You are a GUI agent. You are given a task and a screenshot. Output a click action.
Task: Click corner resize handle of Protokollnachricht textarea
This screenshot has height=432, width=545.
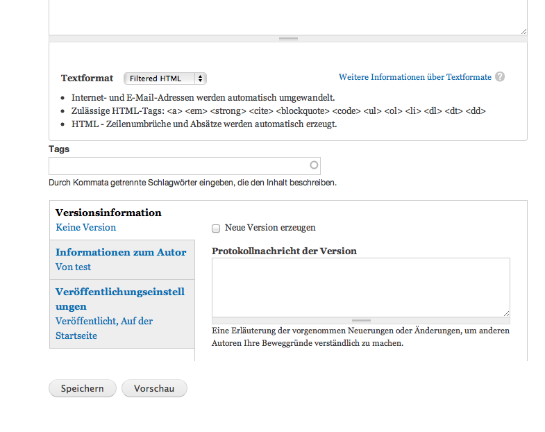click(x=506, y=314)
